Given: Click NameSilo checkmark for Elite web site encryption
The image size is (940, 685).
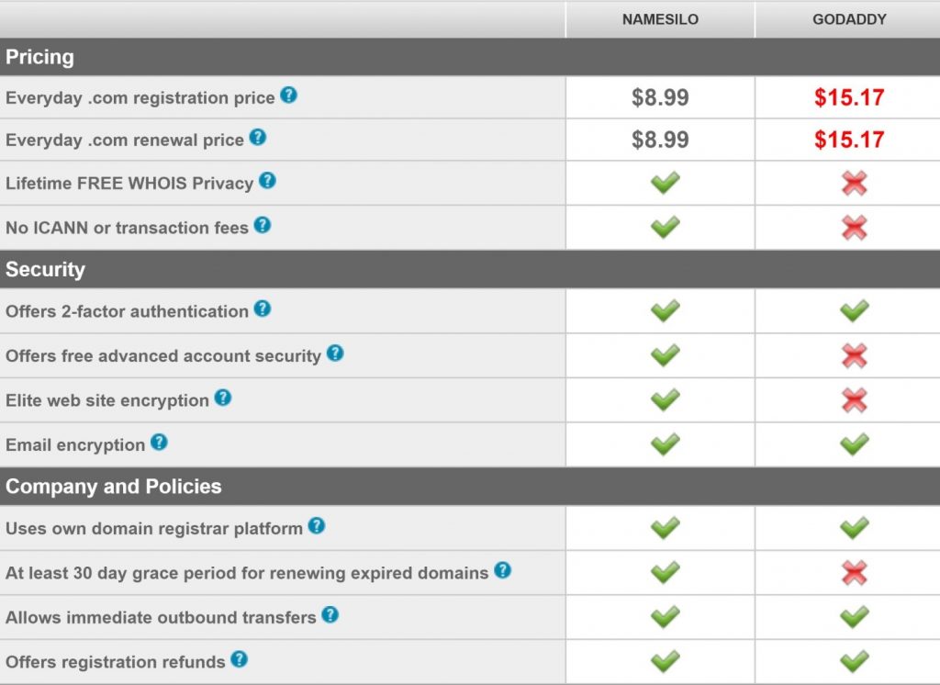Looking at the screenshot, I should pos(666,399).
